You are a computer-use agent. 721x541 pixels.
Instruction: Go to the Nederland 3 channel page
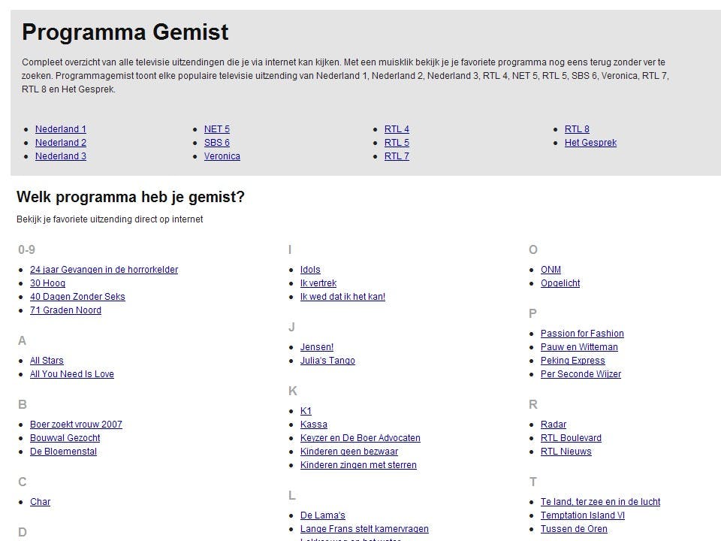pyautogui.click(x=60, y=156)
